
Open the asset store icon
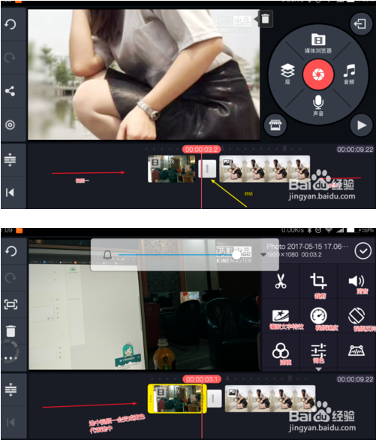[x=275, y=125]
